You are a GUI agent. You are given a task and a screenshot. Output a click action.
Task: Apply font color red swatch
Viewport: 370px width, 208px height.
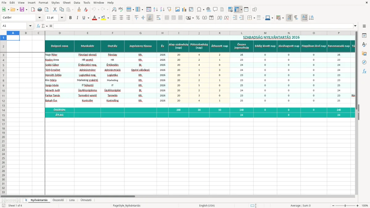click(x=94, y=18)
